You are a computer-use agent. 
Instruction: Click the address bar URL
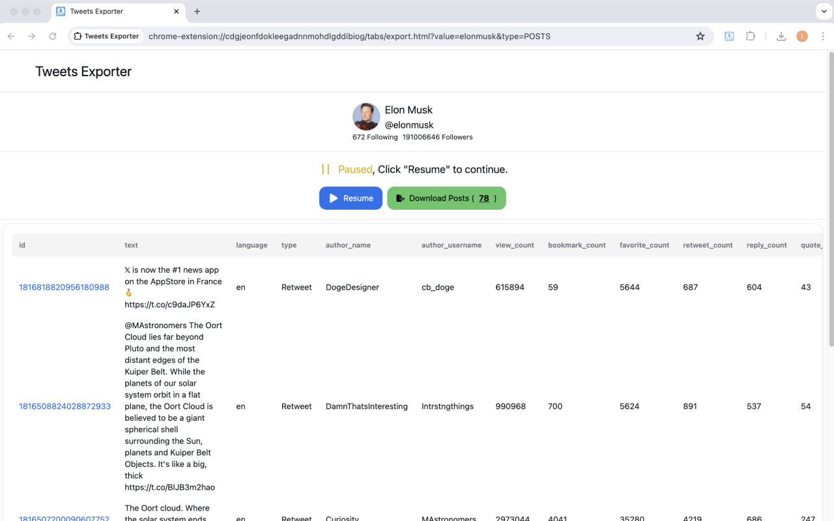pos(349,36)
